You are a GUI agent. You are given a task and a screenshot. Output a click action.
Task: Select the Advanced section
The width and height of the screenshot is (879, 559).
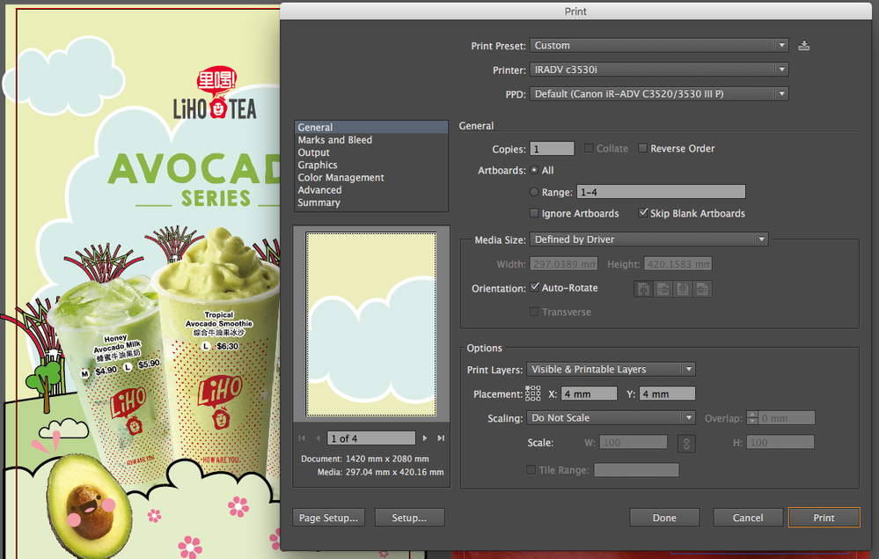(371, 190)
